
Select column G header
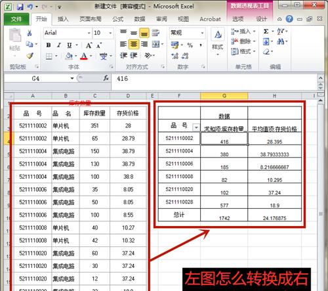(224, 96)
